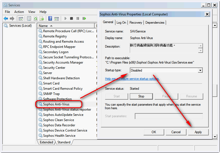The image size is (220, 153).
Task: Click the Cancel button
Action: (176, 132)
